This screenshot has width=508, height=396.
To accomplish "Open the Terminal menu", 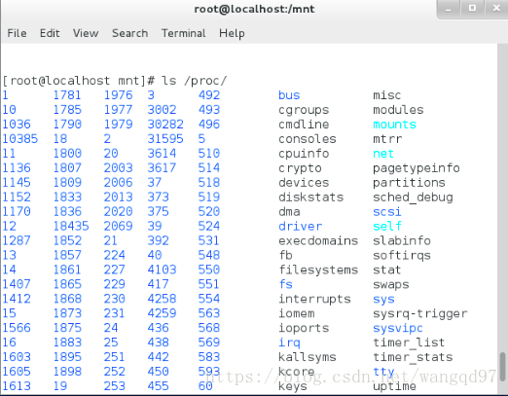I will coord(184,33).
